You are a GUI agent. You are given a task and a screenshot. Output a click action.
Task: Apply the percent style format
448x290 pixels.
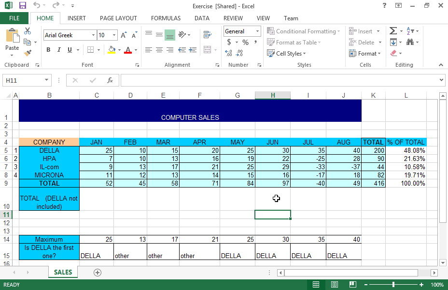coord(245,43)
